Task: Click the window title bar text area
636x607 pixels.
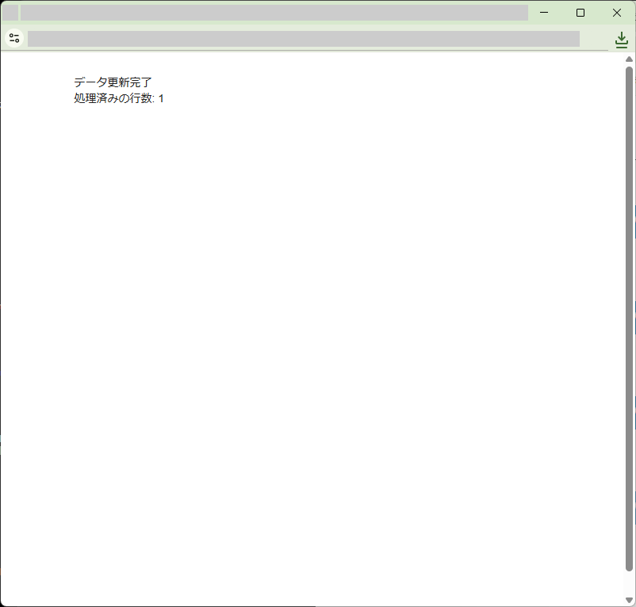Action: click(274, 13)
